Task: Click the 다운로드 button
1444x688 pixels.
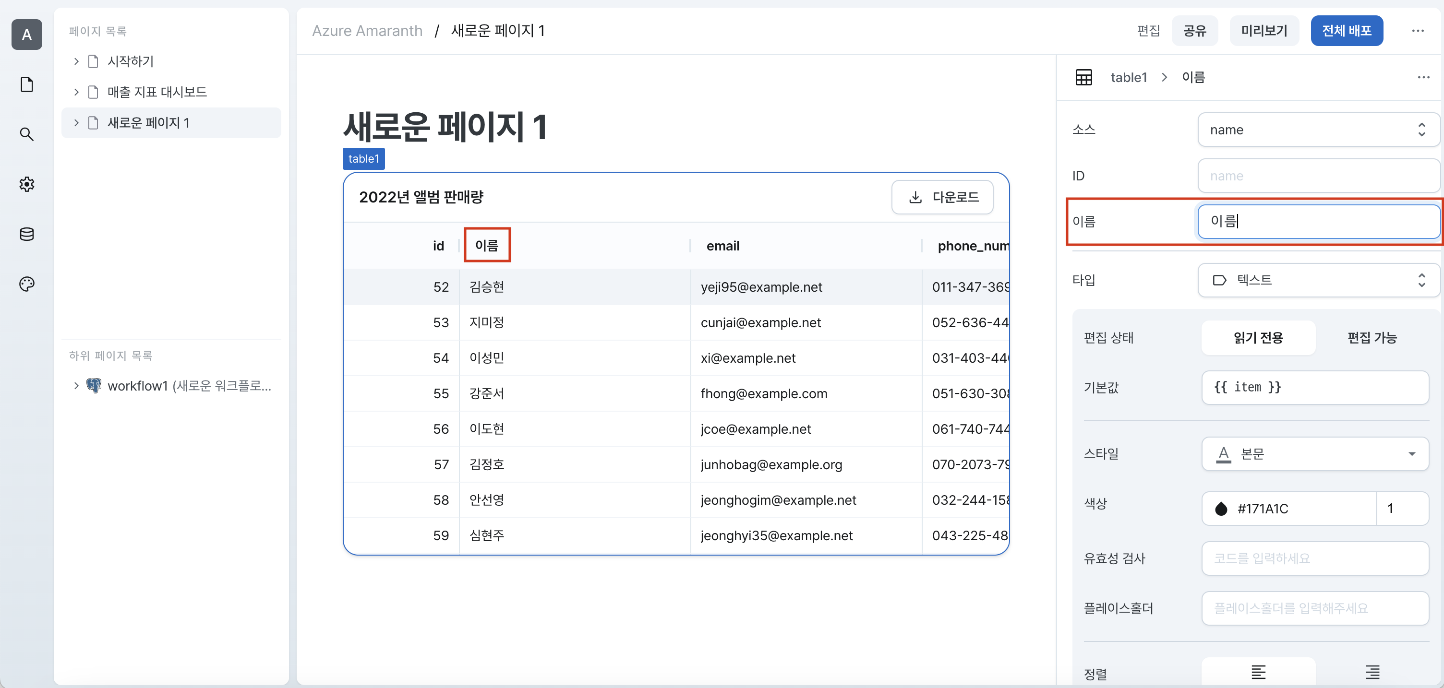Action: (942, 197)
